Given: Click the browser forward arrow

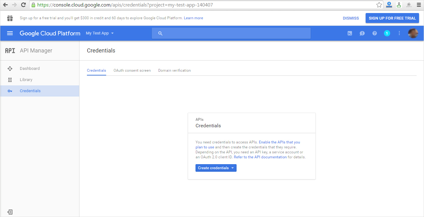Looking at the screenshot, I should click(14, 5).
